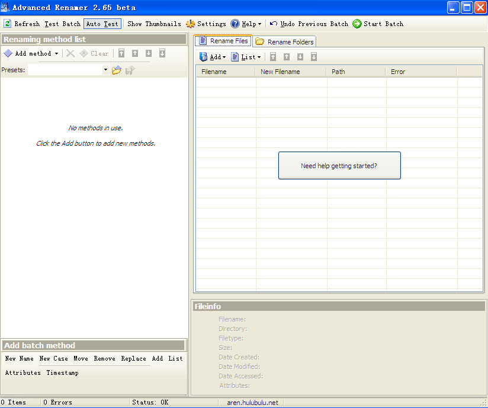Click the Start Batch green arrow

coord(378,24)
